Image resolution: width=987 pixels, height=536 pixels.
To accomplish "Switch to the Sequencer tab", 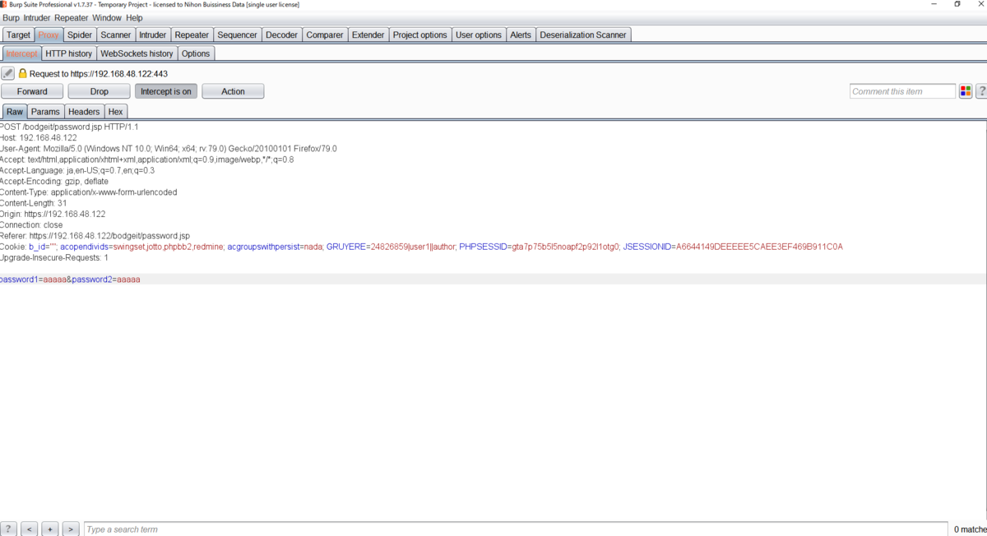I will click(237, 35).
